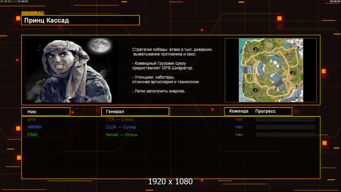
Task: Select start position 2 marker on minimap
Action: 255,49
